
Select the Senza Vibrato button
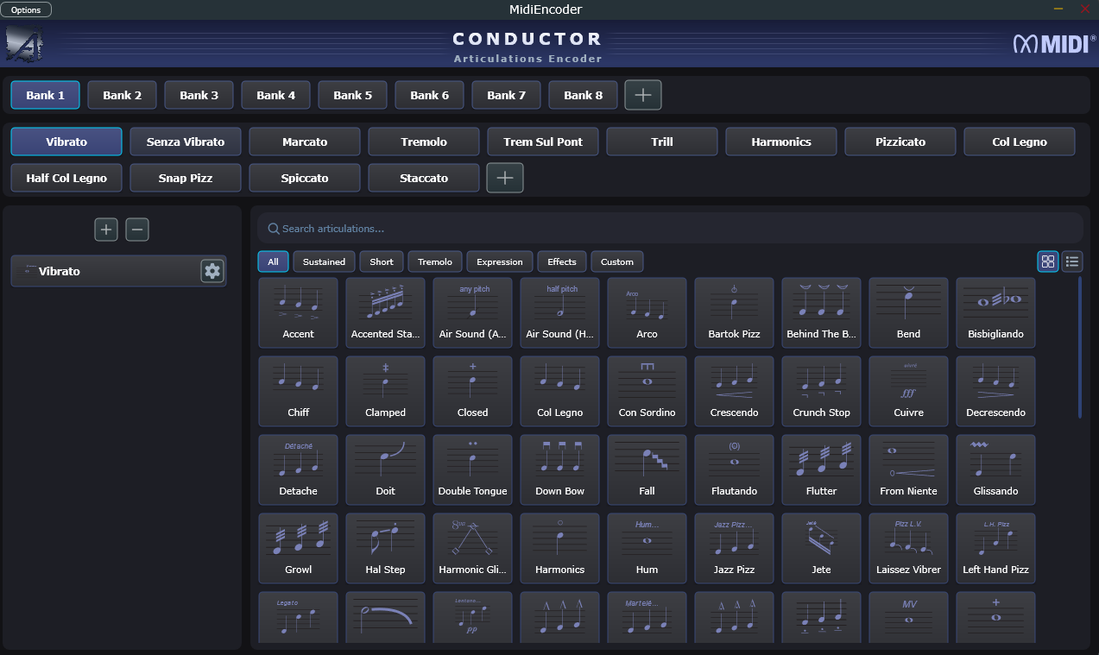point(186,142)
